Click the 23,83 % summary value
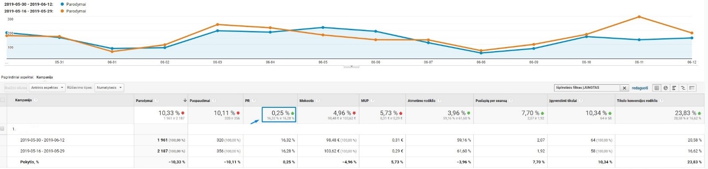 [x=685, y=113]
